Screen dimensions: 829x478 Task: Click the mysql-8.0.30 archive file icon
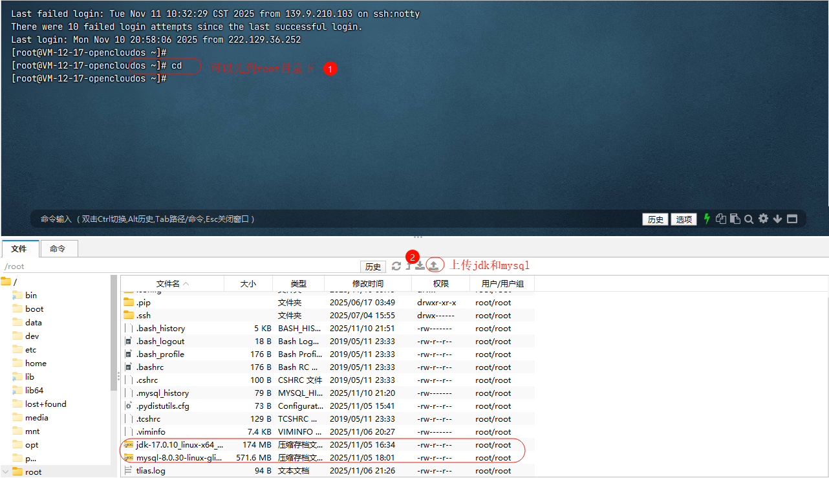tap(129, 457)
